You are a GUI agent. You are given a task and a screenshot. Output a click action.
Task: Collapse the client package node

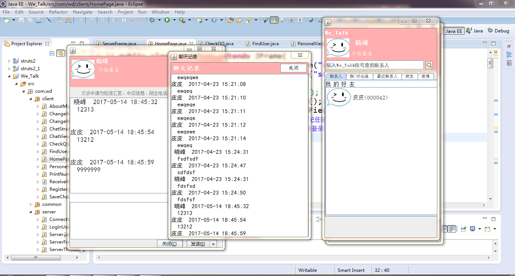pos(31,99)
